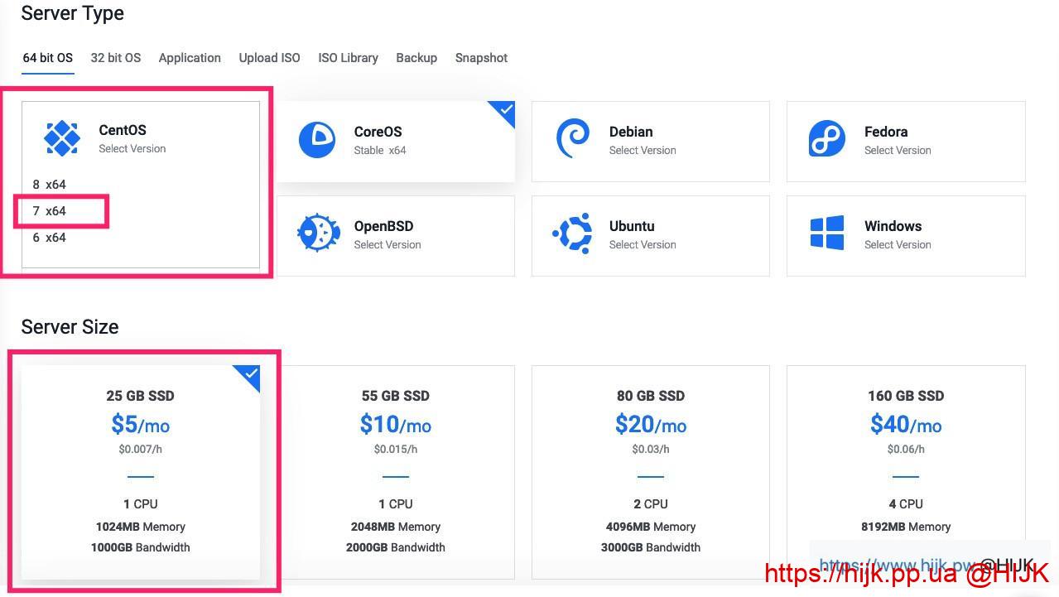Toggle the 25 GB SSD plan checkmark
This screenshot has width=1059, height=597.
pyautogui.click(x=250, y=376)
